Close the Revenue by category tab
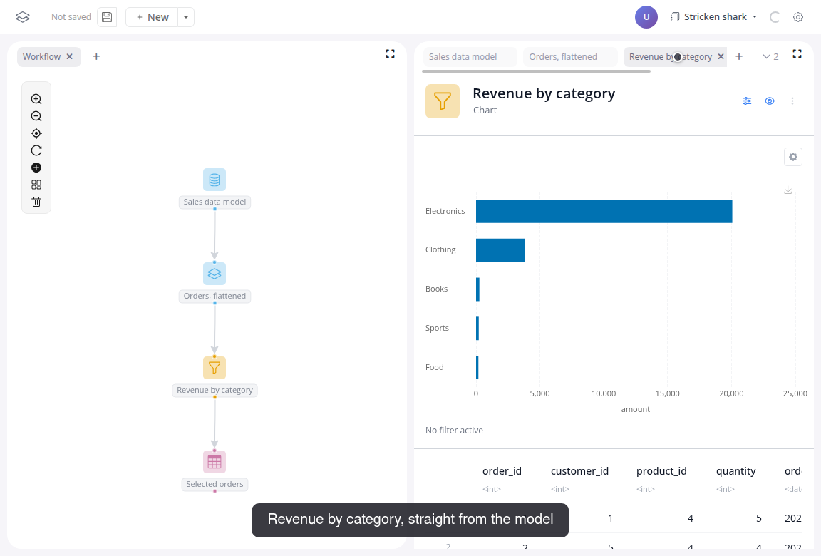 [x=721, y=56]
